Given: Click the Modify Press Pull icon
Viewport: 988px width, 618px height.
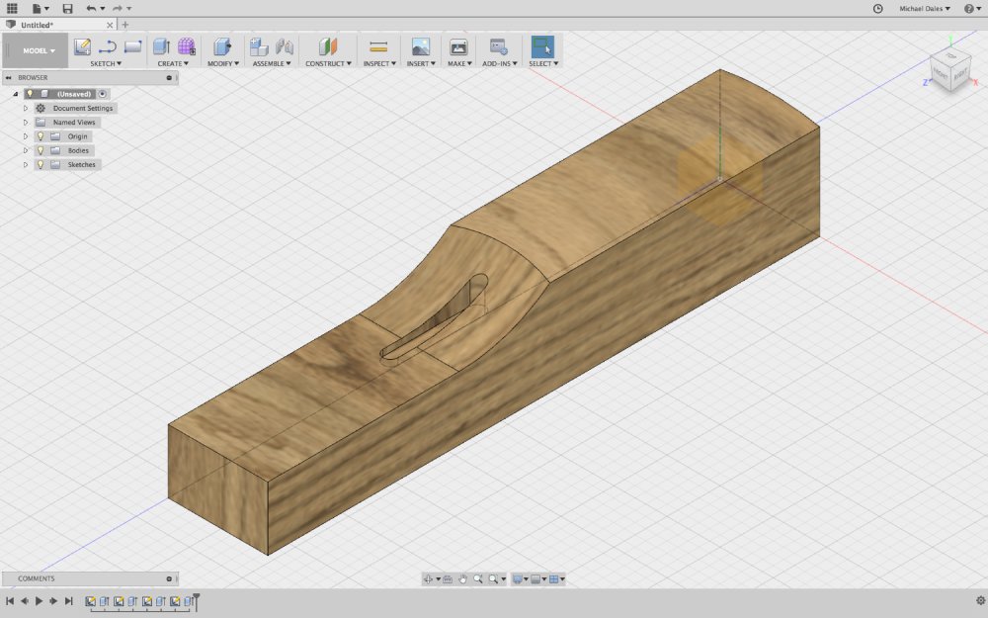Looking at the screenshot, I should pyautogui.click(x=221, y=46).
